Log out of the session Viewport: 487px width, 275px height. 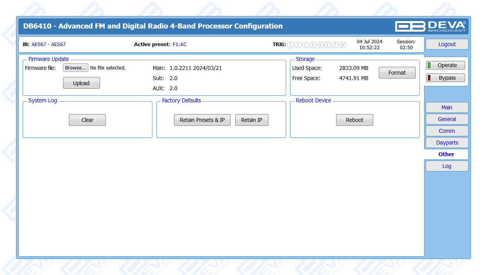(447, 44)
